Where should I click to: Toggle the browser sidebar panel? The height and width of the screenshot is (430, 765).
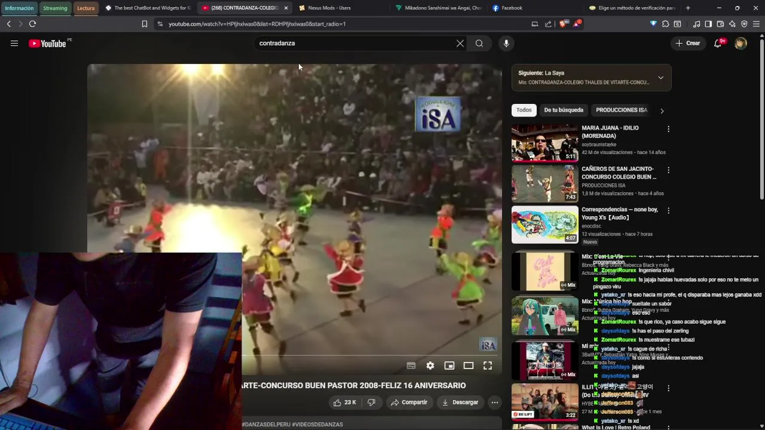coord(708,24)
